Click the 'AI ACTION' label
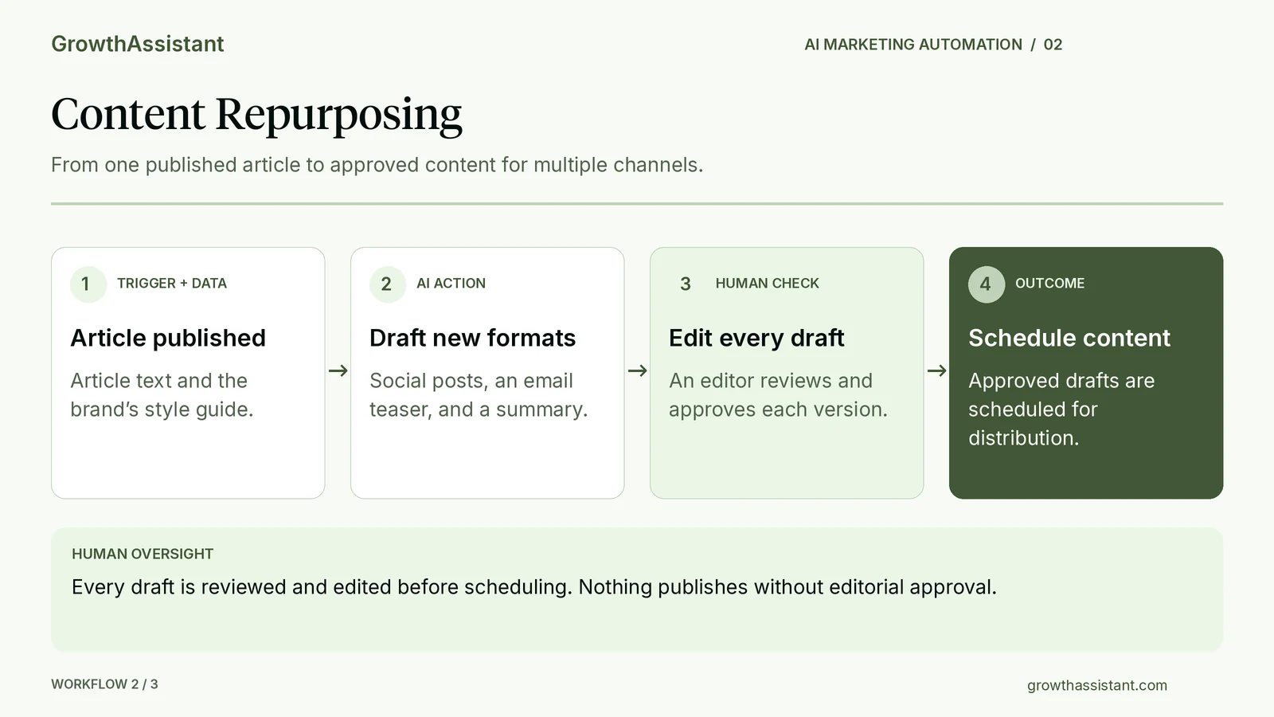The height and width of the screenshot is (717, 1274). coord(451,284)
